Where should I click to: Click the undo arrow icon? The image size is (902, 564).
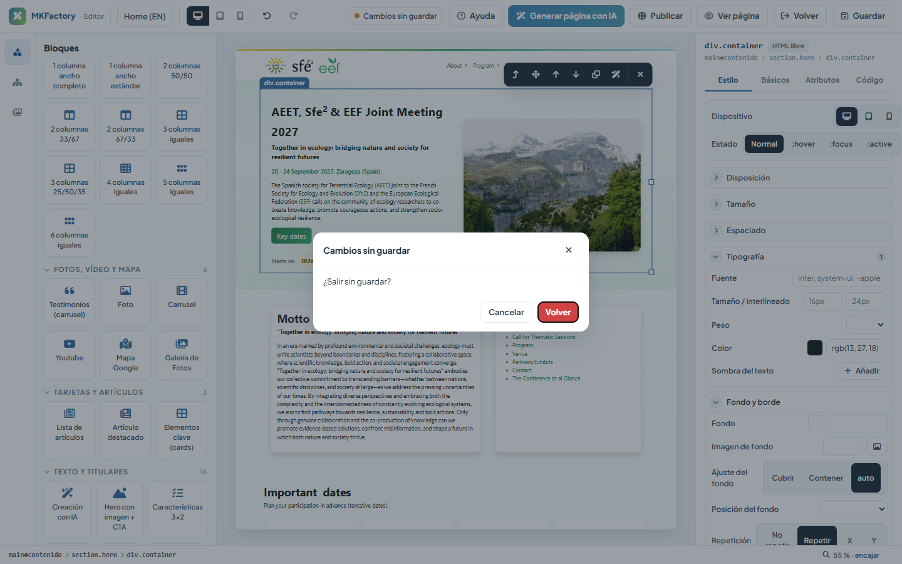pos(267,16)
